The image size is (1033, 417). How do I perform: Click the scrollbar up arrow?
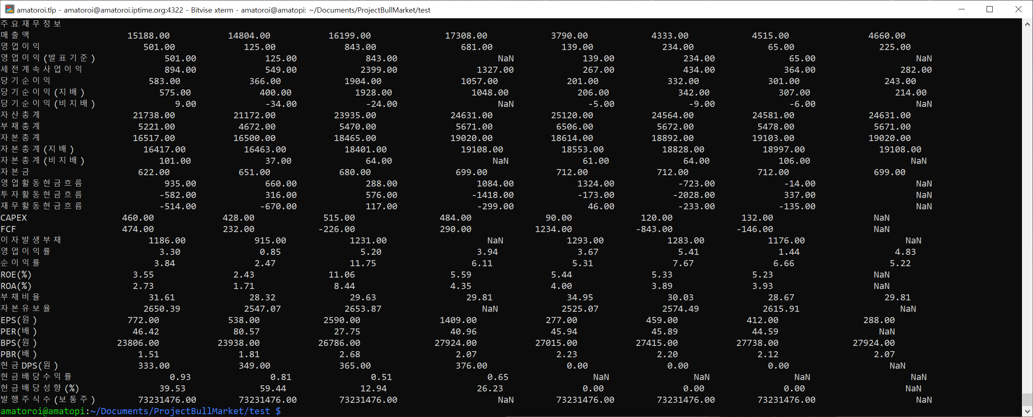click(x=1027, y=24)
